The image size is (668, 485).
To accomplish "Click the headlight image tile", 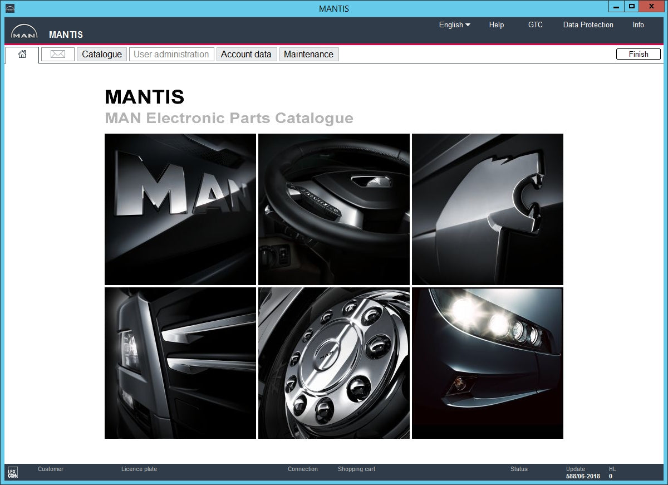I will pos(487,363).
